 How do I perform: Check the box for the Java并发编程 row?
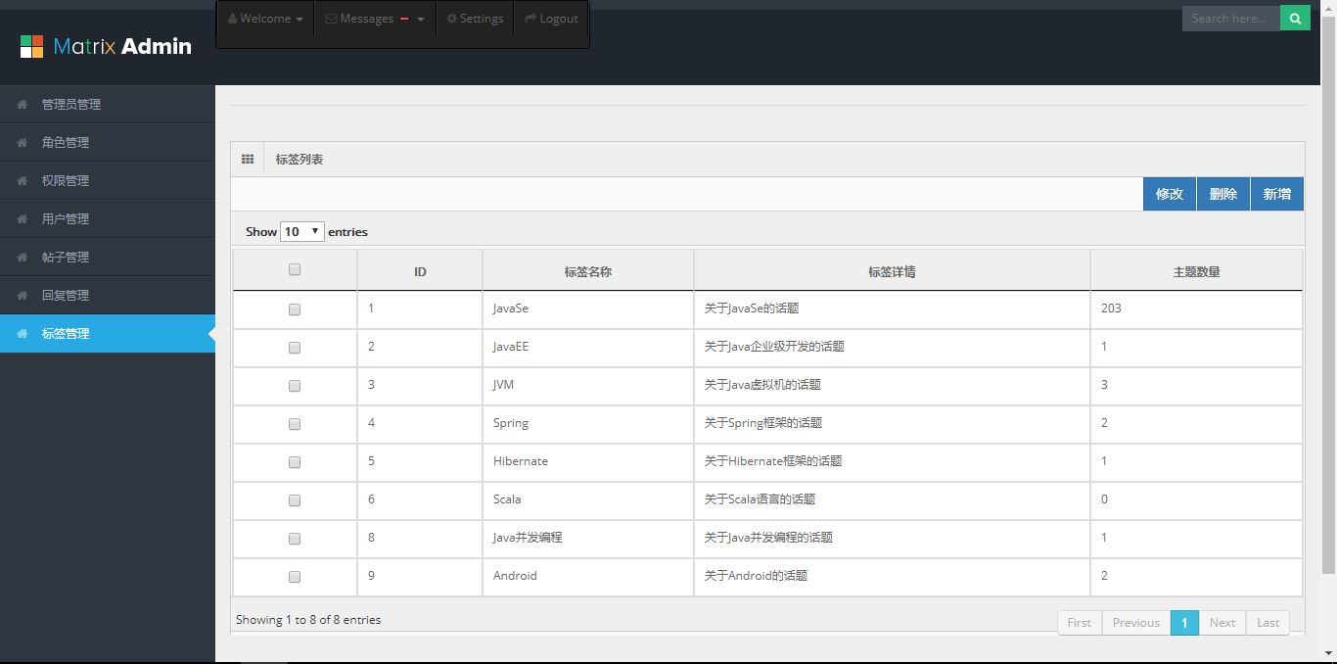tap(295, 539)
